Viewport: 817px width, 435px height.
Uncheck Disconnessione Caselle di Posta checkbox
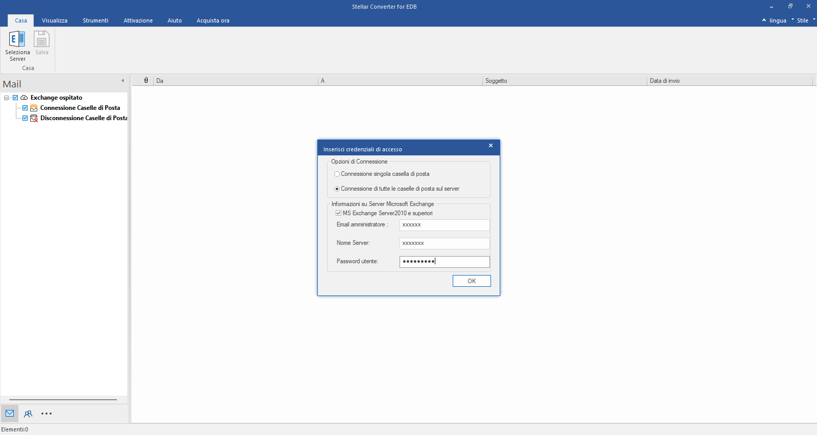pos(25,118)
